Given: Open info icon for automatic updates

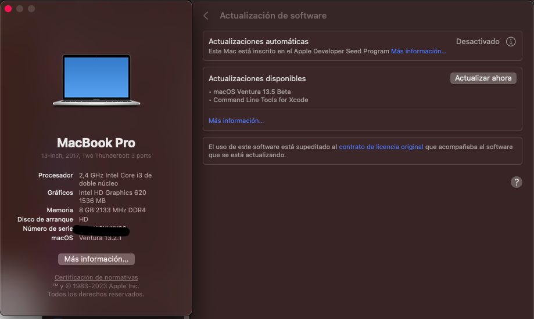Looking at the screenshot, I should pyautogui.click(x=511, y=42).
